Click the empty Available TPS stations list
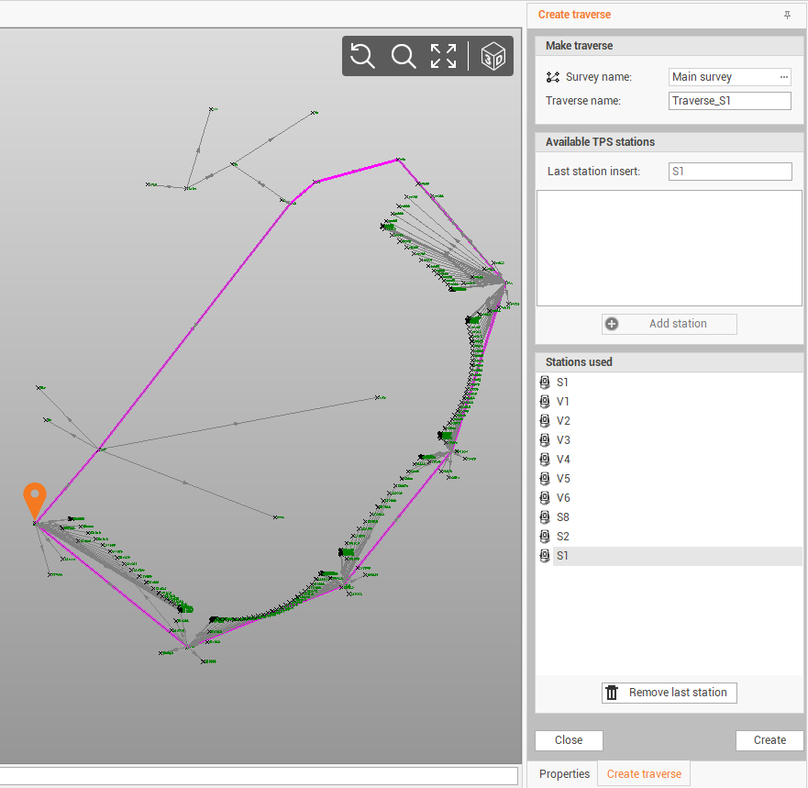 (x=669, y=248)
